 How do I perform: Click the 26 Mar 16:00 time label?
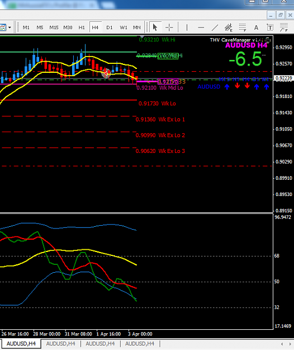coord(15,334)
